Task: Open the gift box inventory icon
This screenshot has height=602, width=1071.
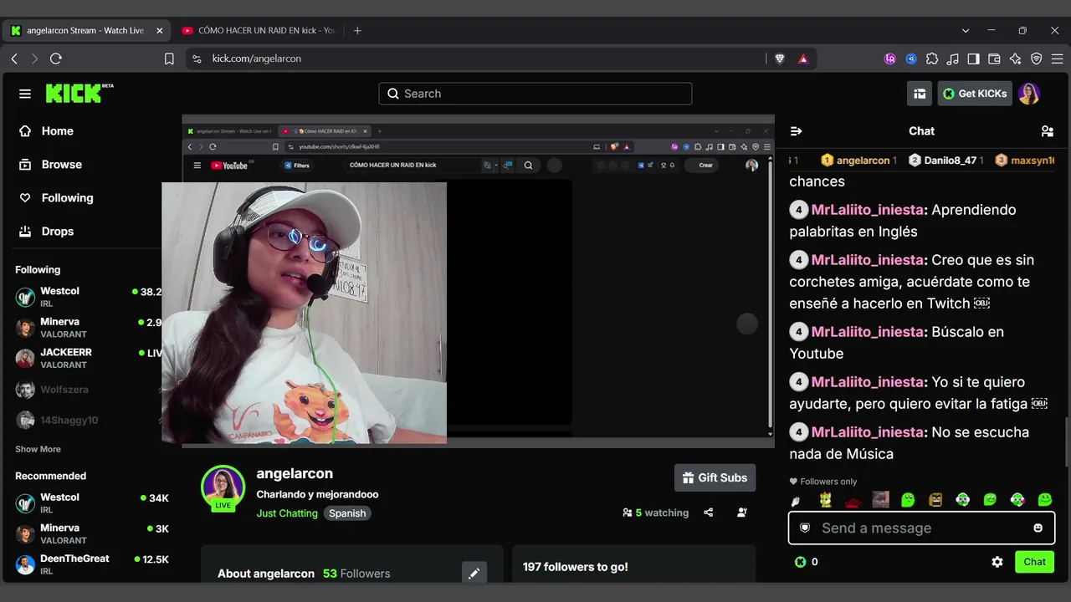Action: point(920,94)
